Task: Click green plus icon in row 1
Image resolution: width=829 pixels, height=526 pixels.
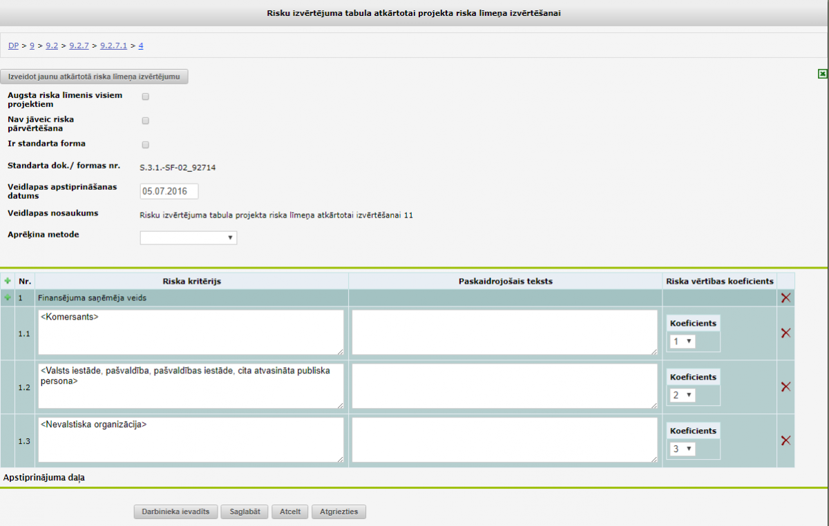Action: pos(8,298)
